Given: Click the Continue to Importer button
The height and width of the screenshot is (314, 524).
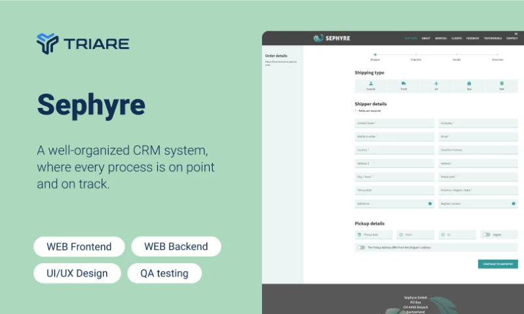Looking at the screenshot, I should pyautogui.click(x=498, y=264).
